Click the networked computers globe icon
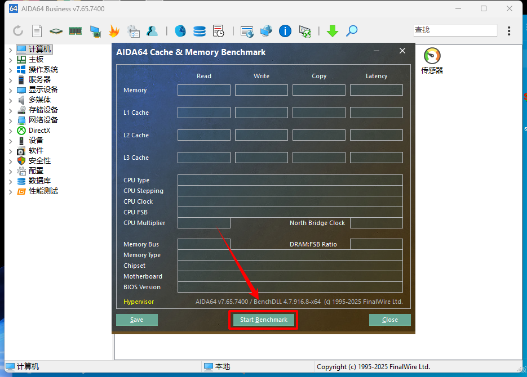Image resolution: width=527 pixels, height=377 pixels. tap(266, 31)
